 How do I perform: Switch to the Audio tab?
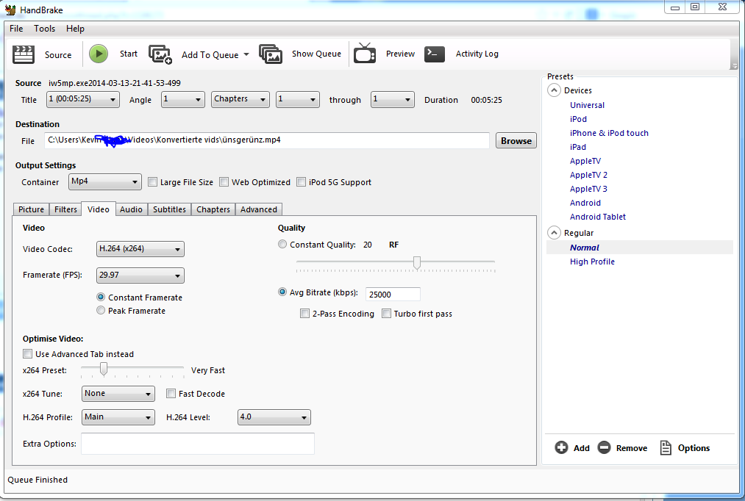pos(131,209)
